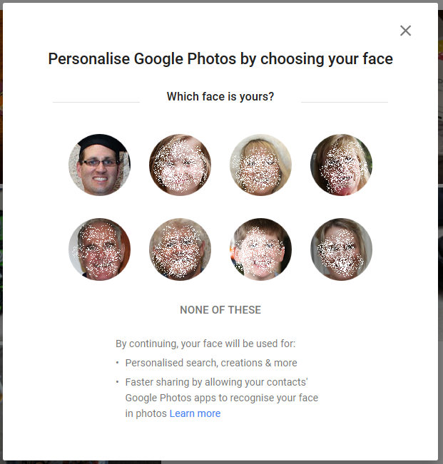The width and height of the screenshot is (443, 464).
Task: Click the divider line left of the prompt
Action: pos(96,102)
